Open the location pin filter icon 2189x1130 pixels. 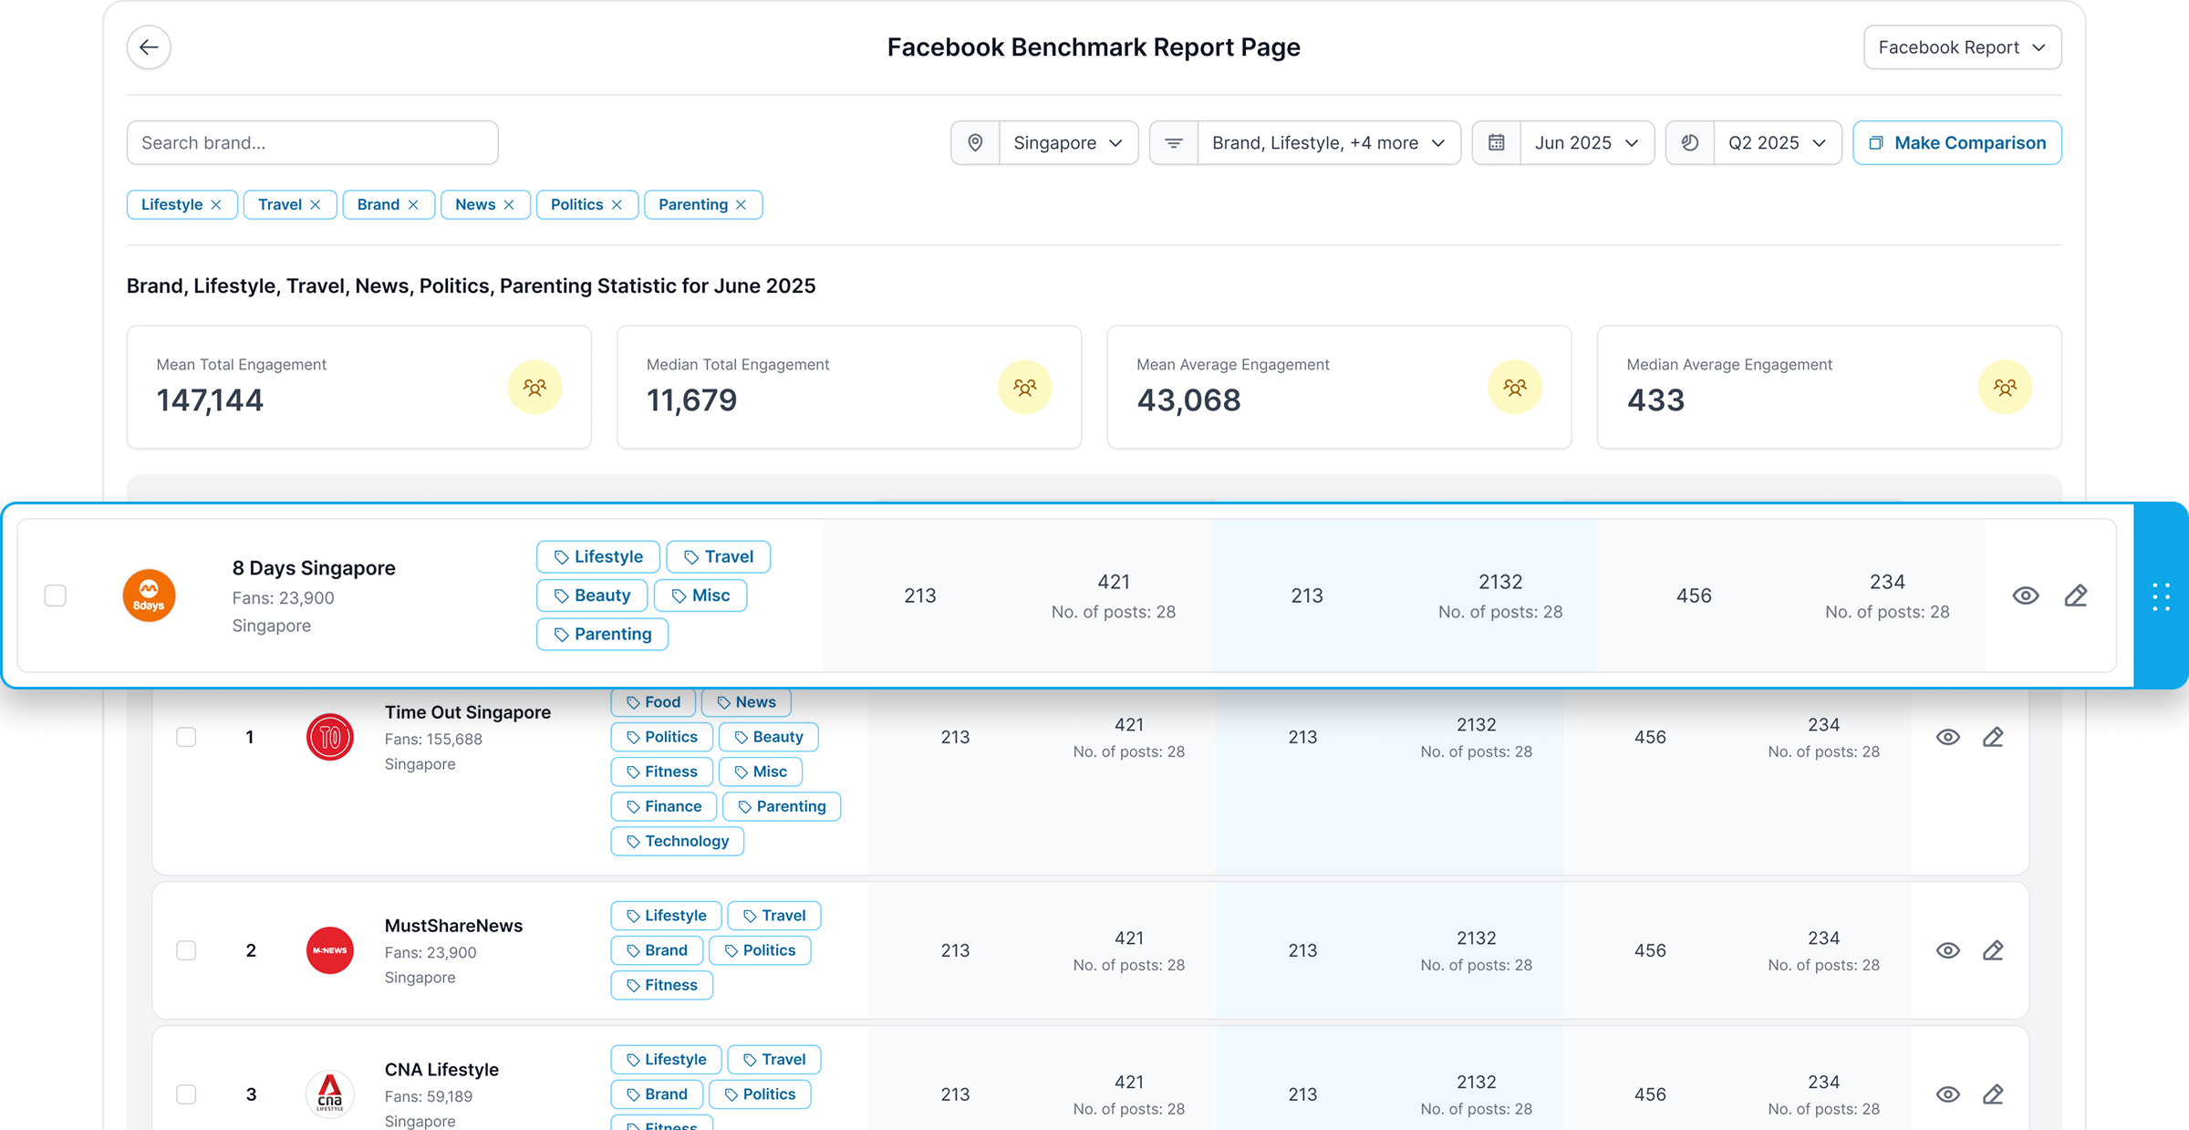click(975, 142)
